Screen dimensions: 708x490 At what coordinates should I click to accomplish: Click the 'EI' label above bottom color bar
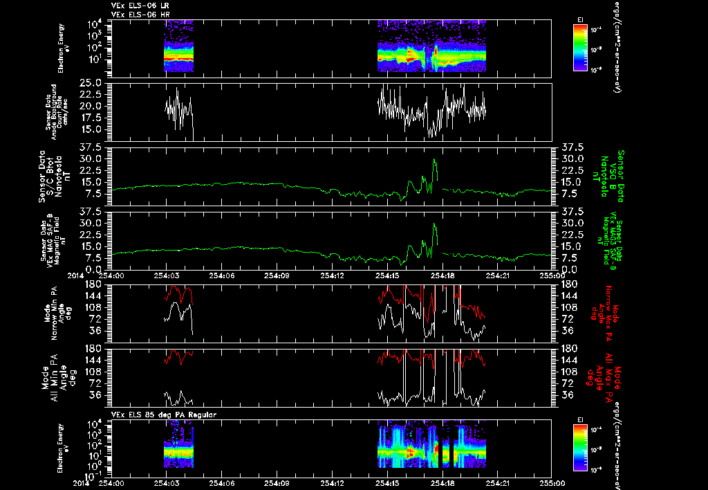point(580,420)
